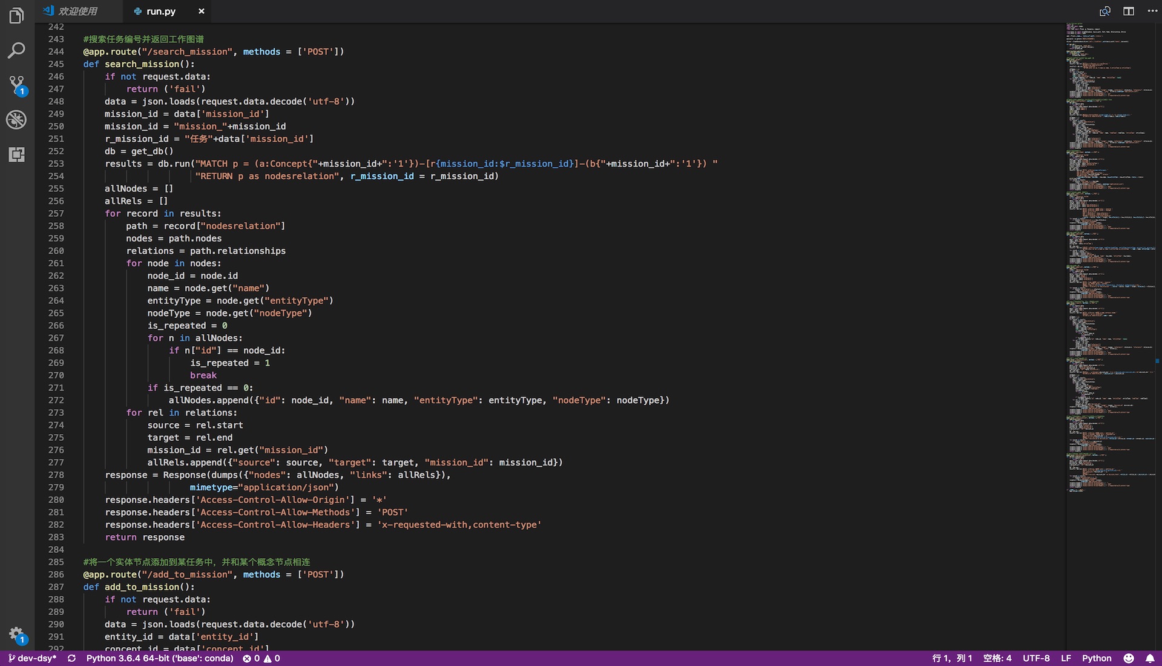
Task: Open notifications bell icon
Action: pyautogui.click(x=1150, y=658)
